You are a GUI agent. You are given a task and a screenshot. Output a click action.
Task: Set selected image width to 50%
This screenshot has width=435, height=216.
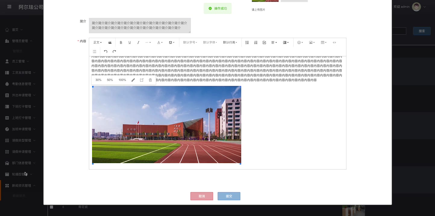[x=110, y=80]
